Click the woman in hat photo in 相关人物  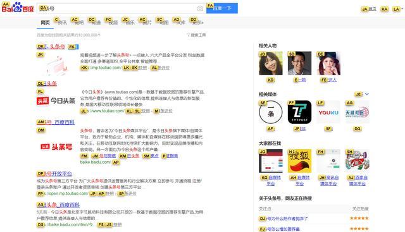[328, 63]
